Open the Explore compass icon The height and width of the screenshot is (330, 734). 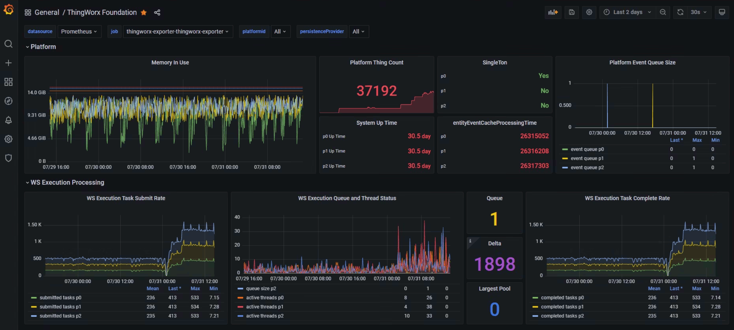click(9, 101)
